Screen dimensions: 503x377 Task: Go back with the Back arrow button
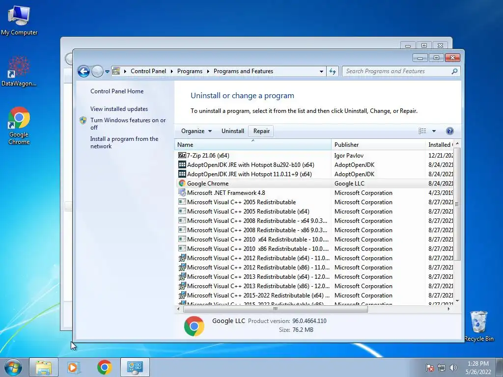point(84,71)
